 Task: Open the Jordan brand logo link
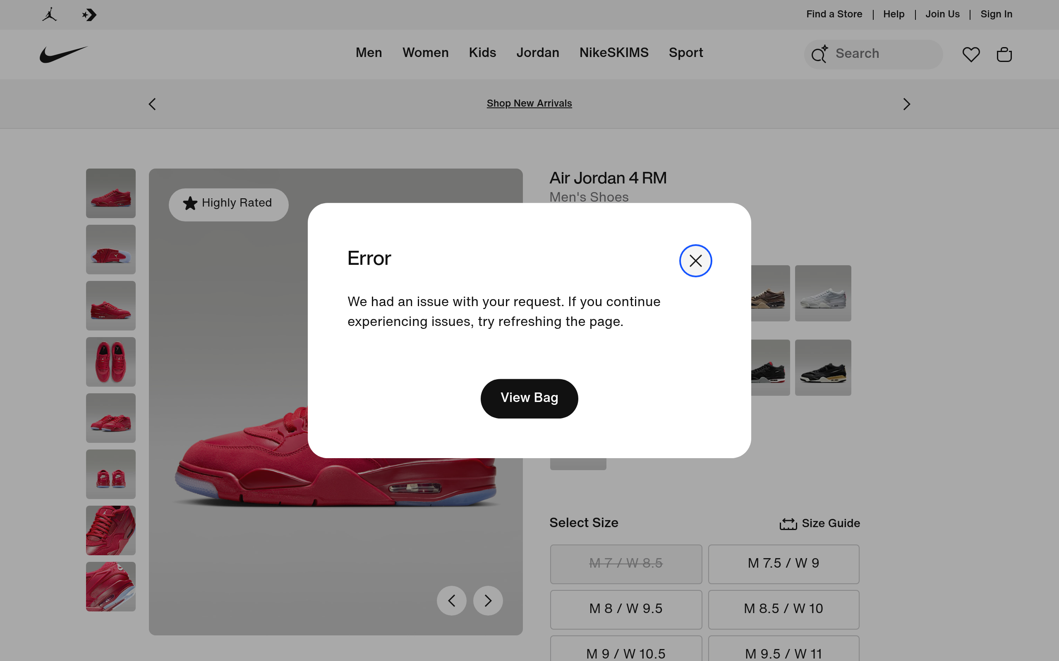50,14
